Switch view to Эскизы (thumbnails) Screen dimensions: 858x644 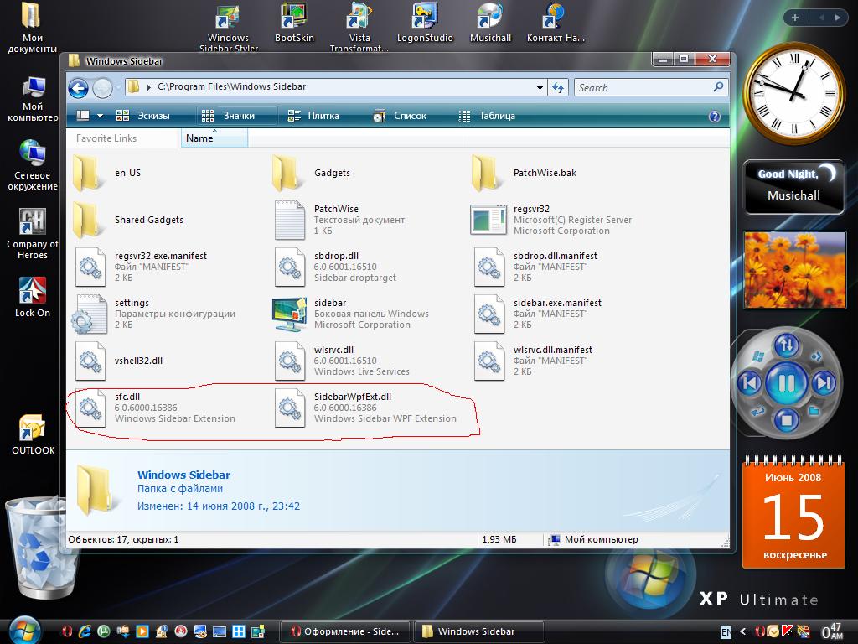pyautogui.click(x=142, y=116)
